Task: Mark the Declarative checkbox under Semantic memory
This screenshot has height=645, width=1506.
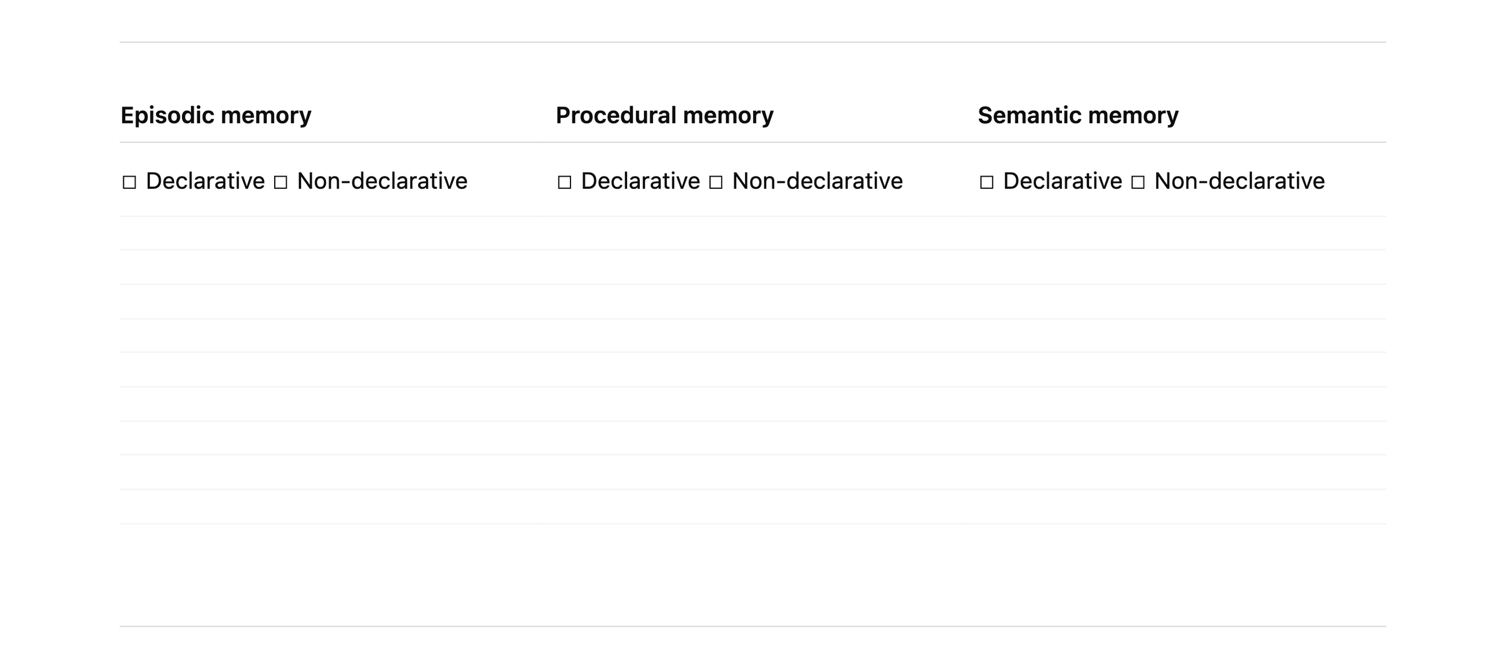Action: [986, 182]
